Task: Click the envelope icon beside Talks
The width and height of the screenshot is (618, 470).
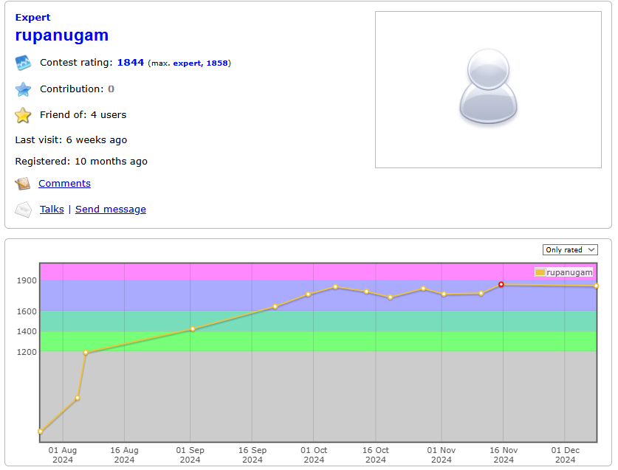Action: [x=23, y=209]
